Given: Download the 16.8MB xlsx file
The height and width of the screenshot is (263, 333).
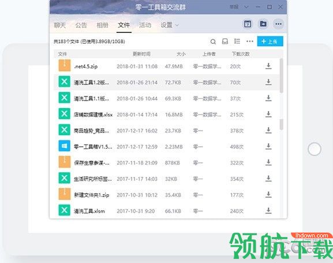Looking at the screenshot, I should click(268, 114).
